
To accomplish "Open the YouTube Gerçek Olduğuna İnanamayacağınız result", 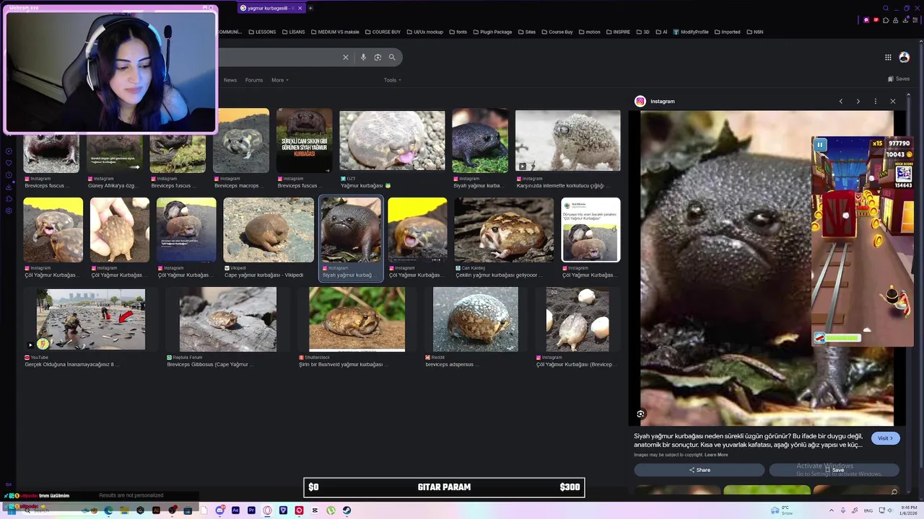I will click(x=91, y=319).
